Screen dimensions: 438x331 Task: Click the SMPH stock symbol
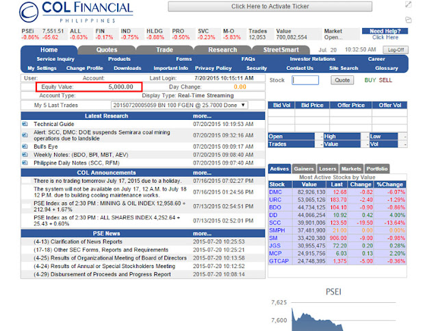coord(276,230)
